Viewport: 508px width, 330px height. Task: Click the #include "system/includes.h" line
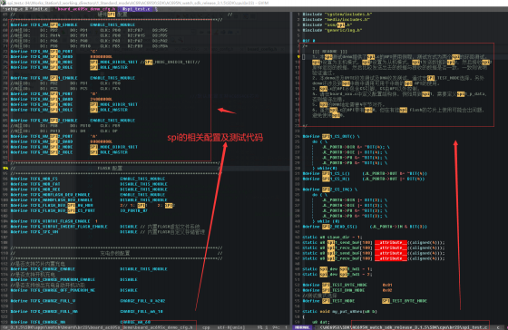coord(337,15)
